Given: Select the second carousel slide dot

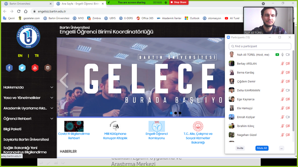Looking at the screenshot, I should coord(175,113).
